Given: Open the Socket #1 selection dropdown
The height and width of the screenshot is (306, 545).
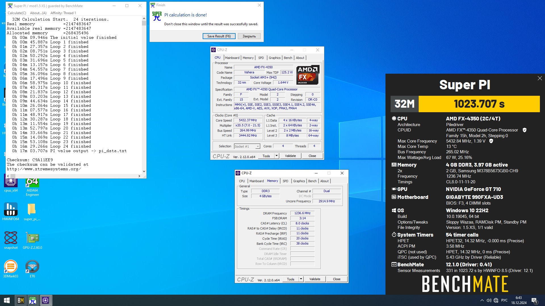Looking at the screenshot, I should [x=247, y=146].
